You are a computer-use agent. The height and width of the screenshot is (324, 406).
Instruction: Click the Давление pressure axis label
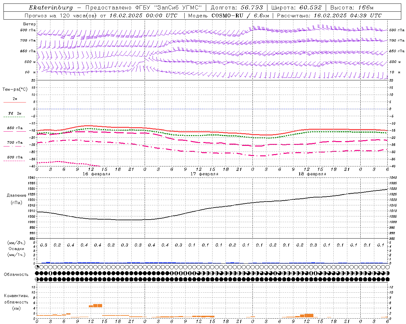pyautogui.click(x=16, y=195)
